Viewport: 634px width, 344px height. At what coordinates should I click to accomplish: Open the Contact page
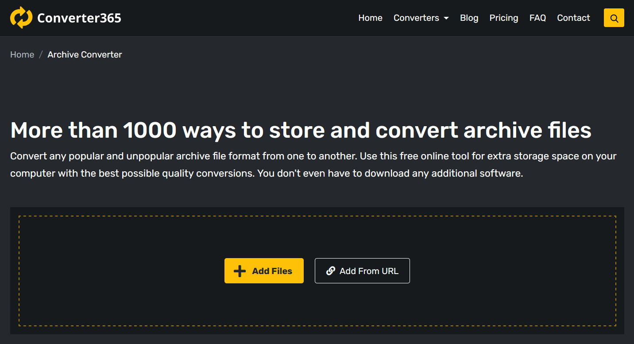point(573,18)
